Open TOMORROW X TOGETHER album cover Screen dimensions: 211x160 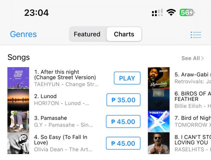point(159,121)
